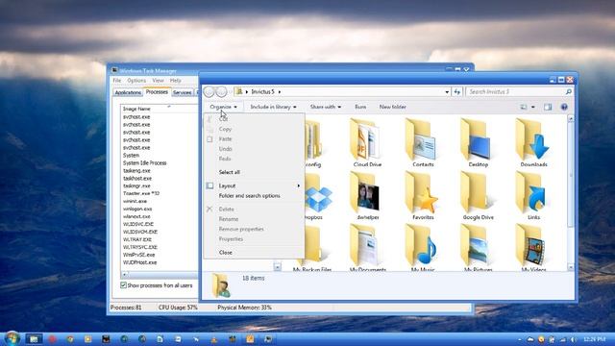Show the preview pane
The width and height of the screenshot is (615, 346).
tap(548, 107)
